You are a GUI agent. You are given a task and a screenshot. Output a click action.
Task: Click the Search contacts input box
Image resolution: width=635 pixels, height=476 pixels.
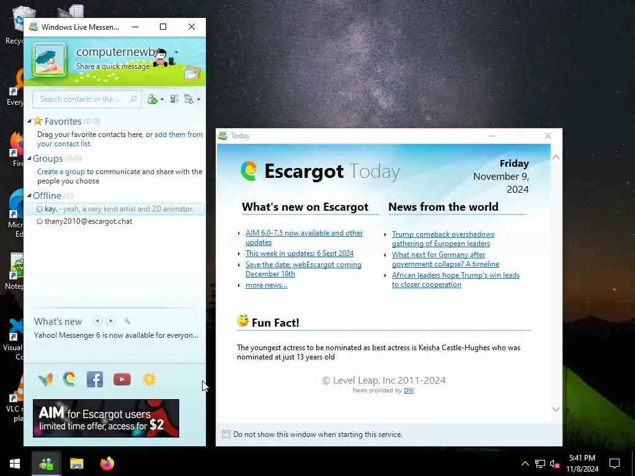point(87,99)
